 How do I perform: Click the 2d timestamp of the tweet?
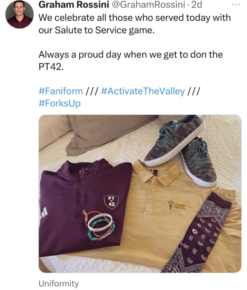(x=196, y=4)
